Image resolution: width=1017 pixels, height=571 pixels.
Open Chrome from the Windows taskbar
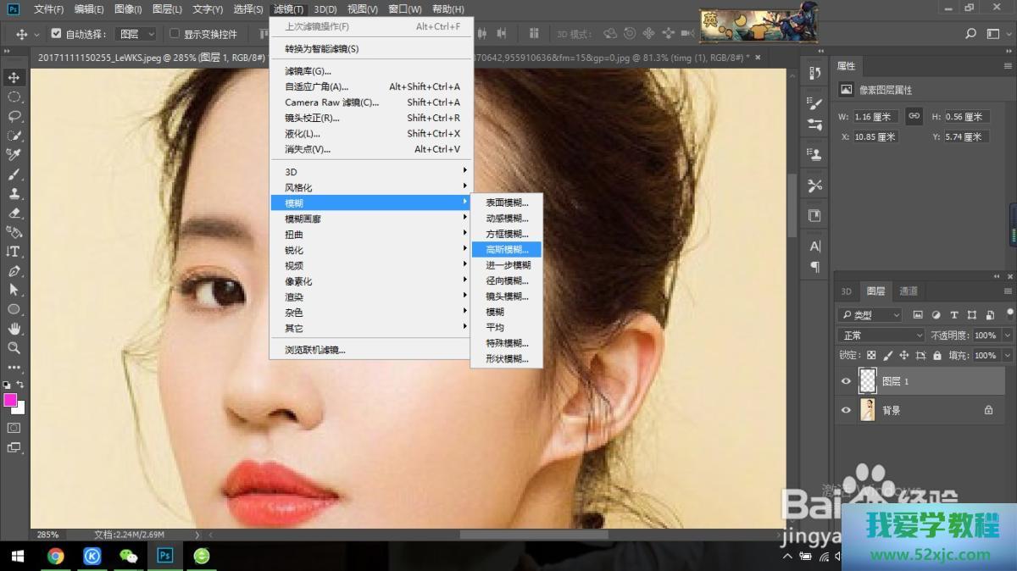[x=56, y=556]
